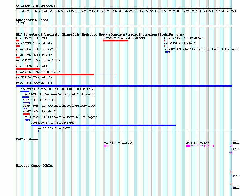Viewport: 240px width, 196px height.
Task: Open the FOLR4|NM_001199206 gene label
Action: point(118,143)
